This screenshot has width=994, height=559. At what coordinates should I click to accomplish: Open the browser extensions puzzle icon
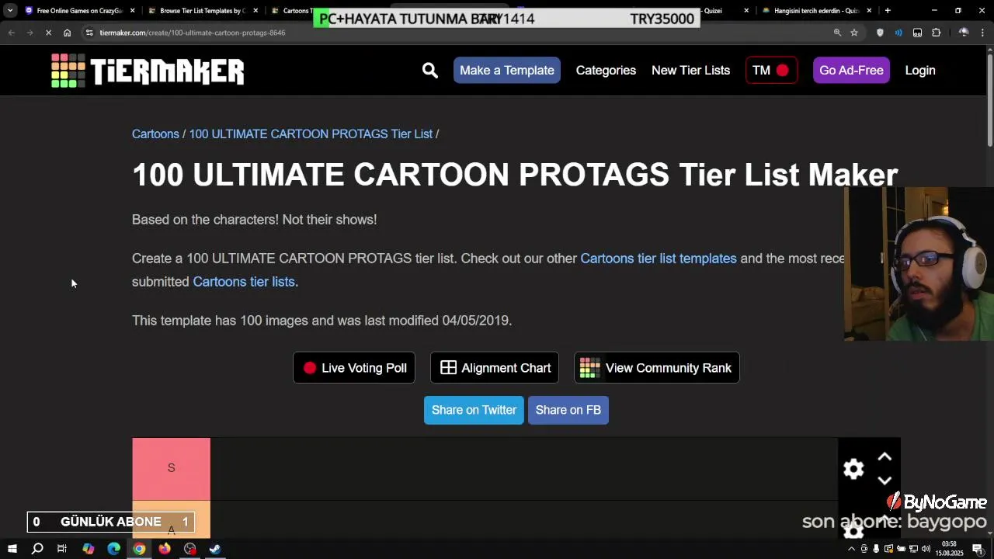click(936, 33)
